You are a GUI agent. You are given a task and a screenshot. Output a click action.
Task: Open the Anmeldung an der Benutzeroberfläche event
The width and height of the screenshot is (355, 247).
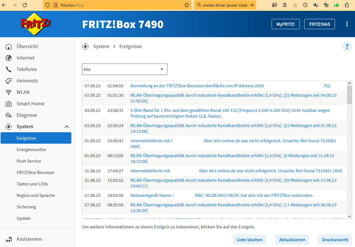214,86
